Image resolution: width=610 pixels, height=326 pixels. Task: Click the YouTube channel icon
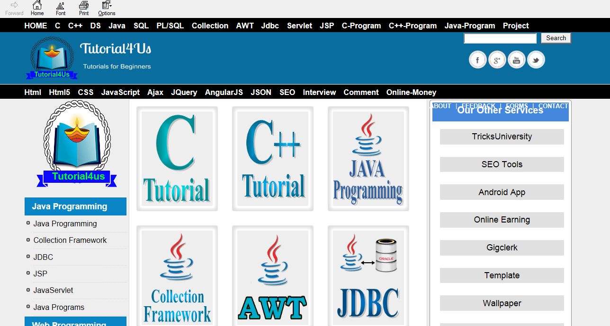click(x=516, y=60)
